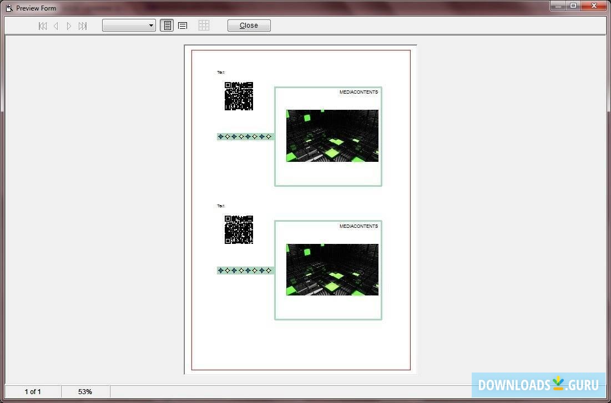This screenshot has height=403, width=611.
Task: Click the 53% zoom indicator
Action: [84, 391]
